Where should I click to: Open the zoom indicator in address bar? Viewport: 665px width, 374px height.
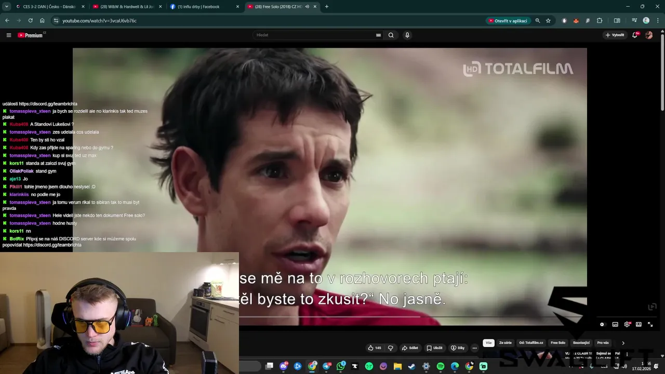(537, 21)
